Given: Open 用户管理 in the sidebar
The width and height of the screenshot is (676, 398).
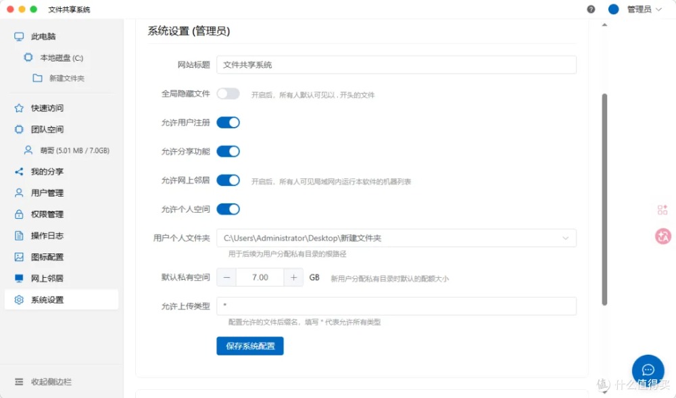Looking at the screenshot, I should click(47, 193).
